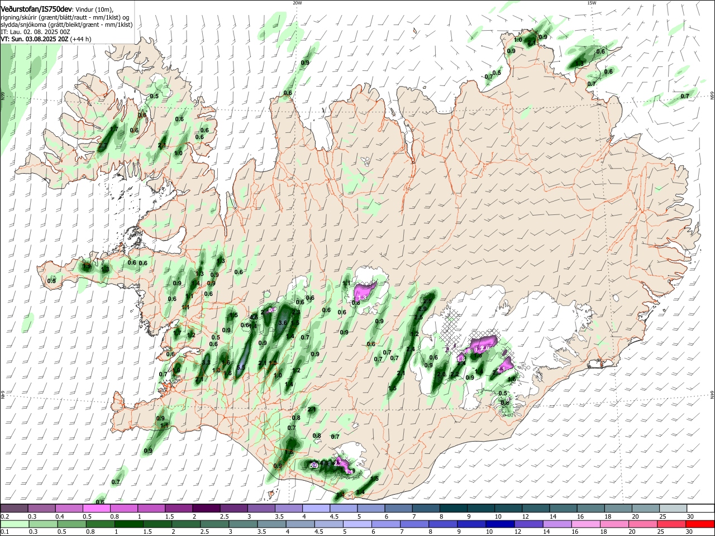Image resolution: width=715 pixels, height=536 pixels.
Task: Click the '2.9' precipitation value west of Vatnajökull
Action: pos(422,309)
